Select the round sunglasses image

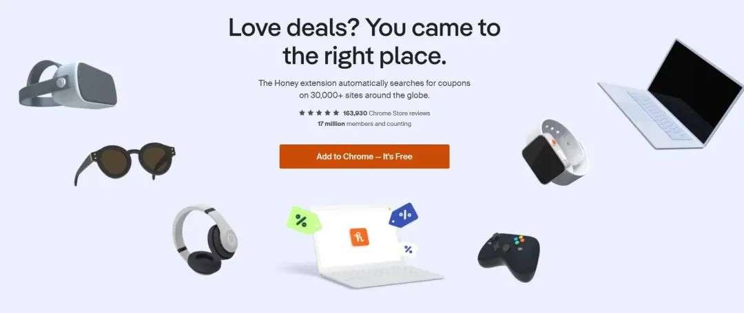(x=125, y=162)
